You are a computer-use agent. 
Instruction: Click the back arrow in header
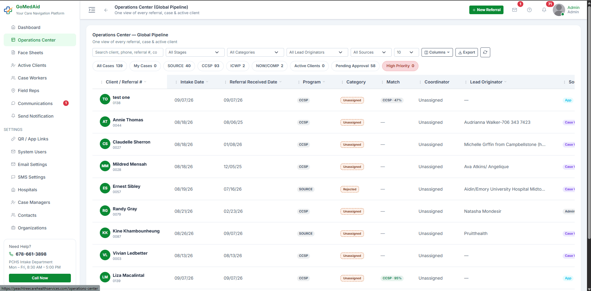tap(106, 10)
